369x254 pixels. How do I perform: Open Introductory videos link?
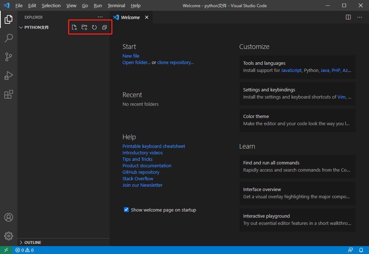(142, 153)
